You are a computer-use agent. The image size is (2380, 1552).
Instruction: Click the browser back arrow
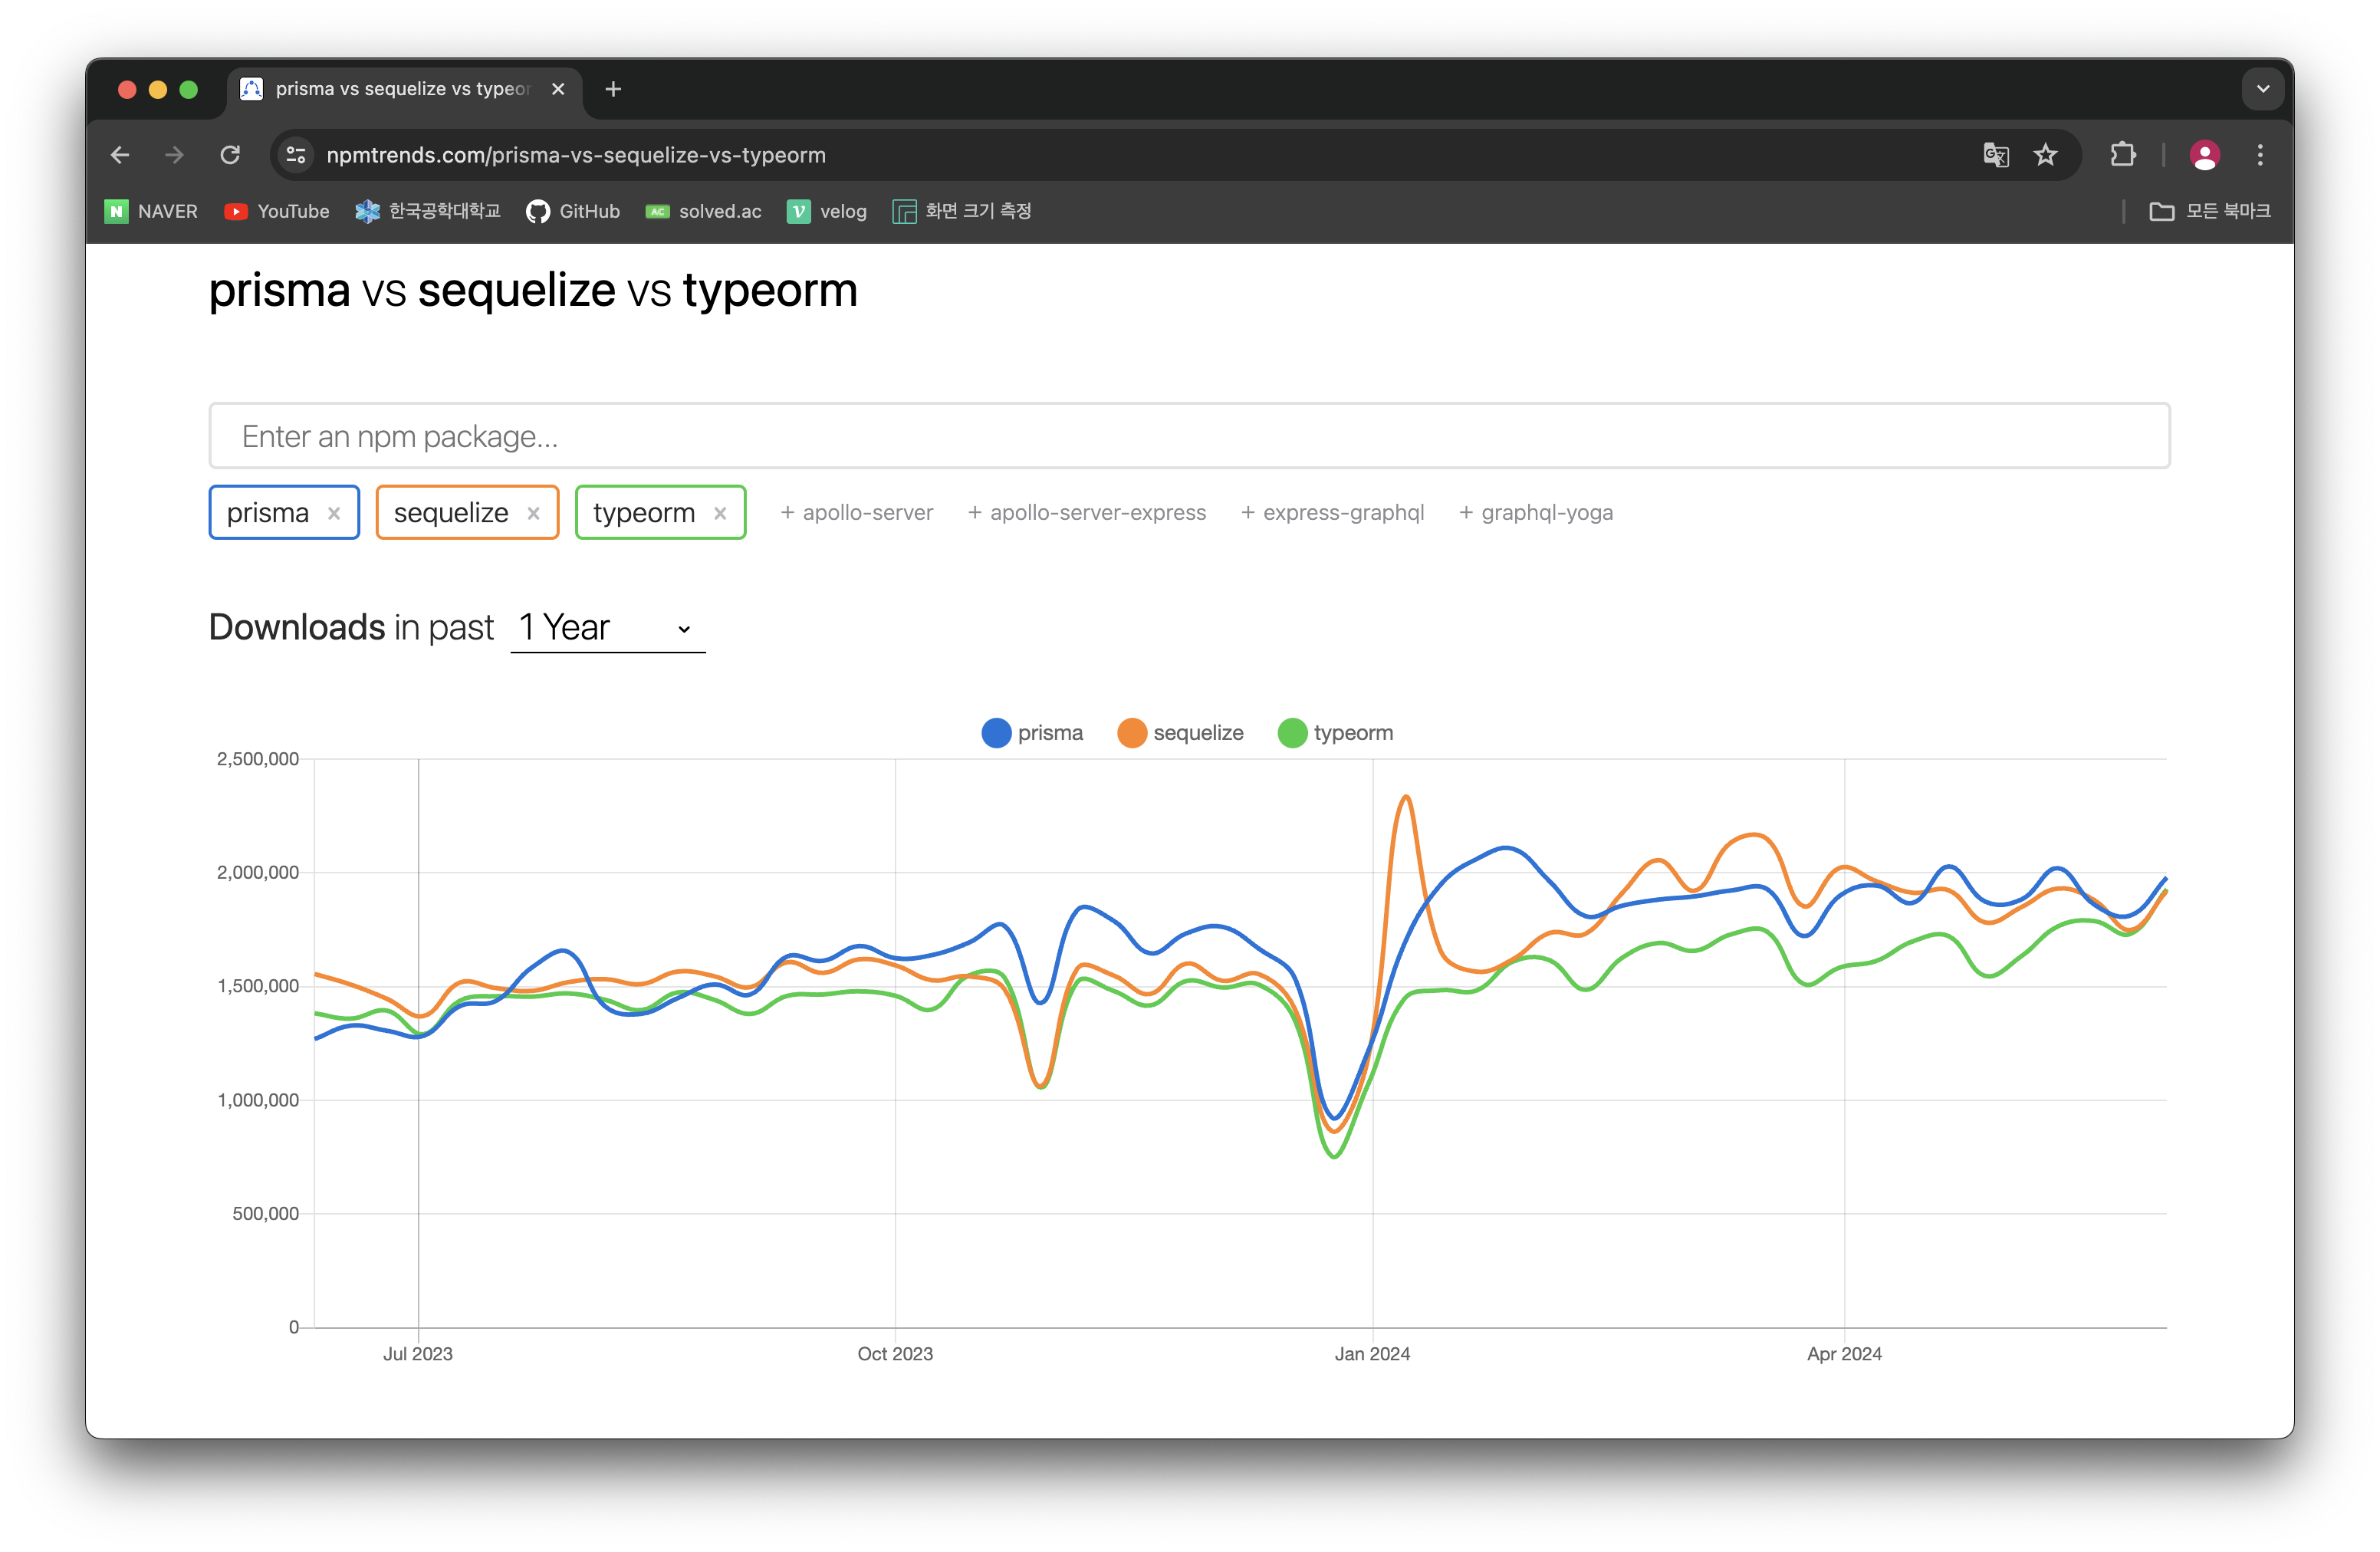pyautogui.click(x=120, y=155)
